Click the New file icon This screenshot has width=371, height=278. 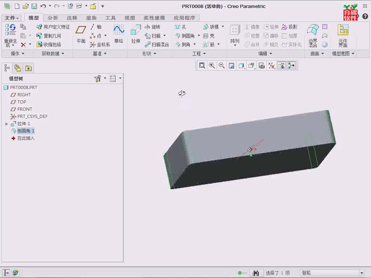click(17, 6)
